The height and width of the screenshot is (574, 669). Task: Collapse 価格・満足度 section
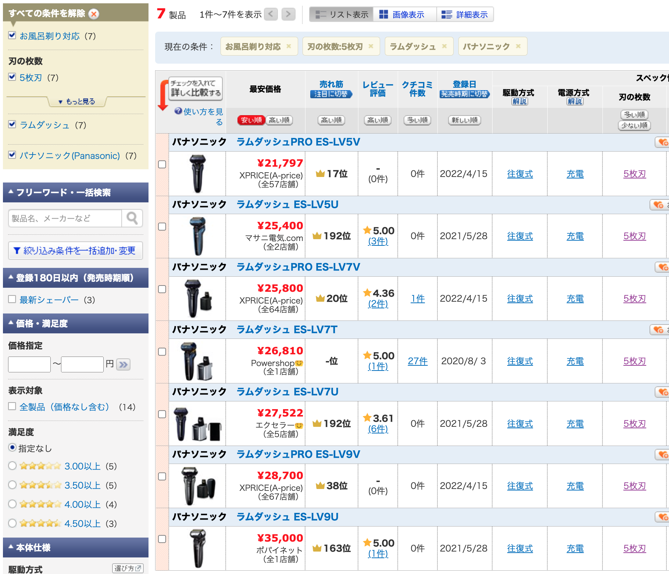coord(76,323)
